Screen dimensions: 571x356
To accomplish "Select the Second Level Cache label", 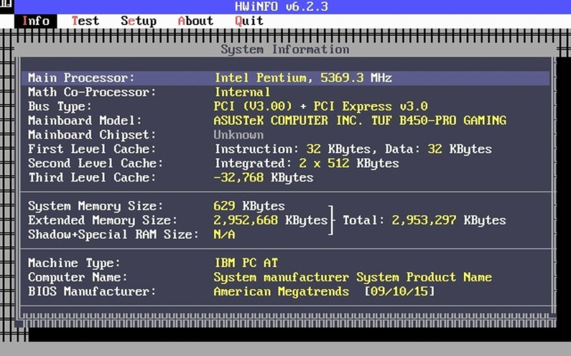I will click(x=96, y=163).
